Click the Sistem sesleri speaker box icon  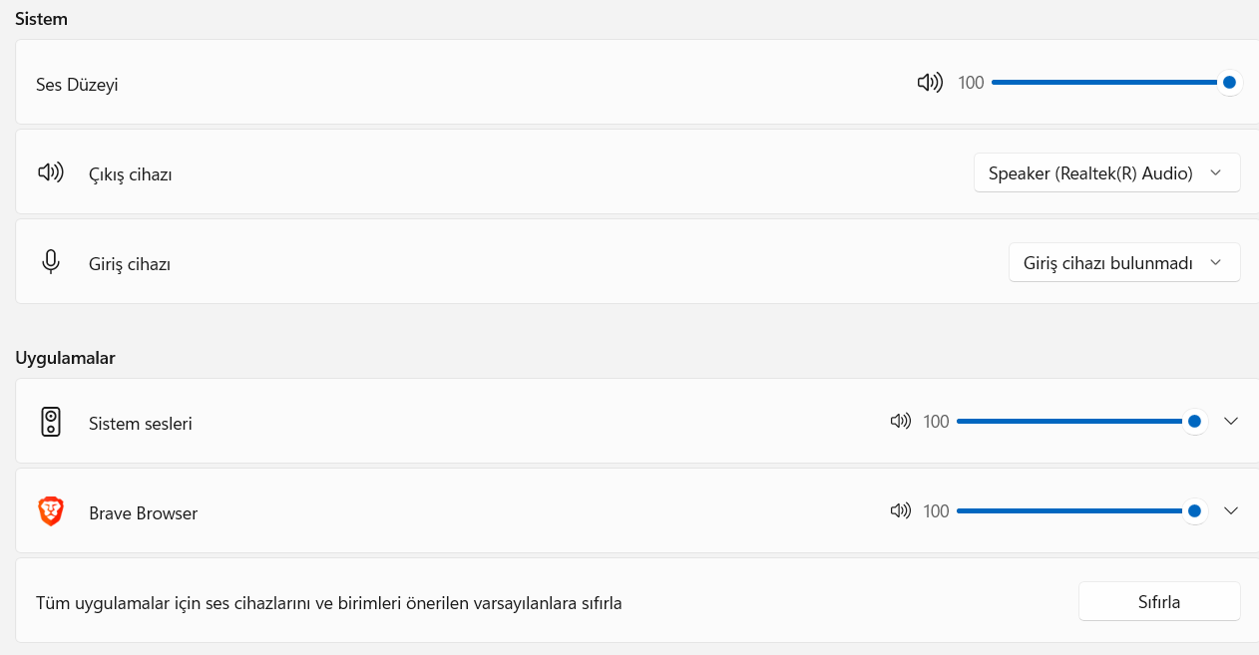[51, 423]
